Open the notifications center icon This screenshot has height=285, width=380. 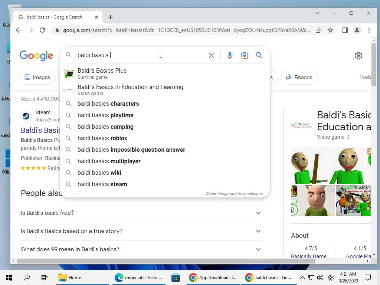click(368, 278)
